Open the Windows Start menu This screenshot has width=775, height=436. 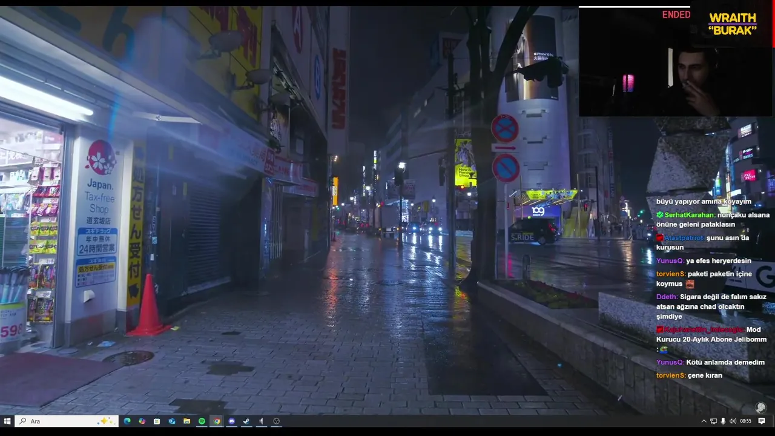[x=7, y=421]
